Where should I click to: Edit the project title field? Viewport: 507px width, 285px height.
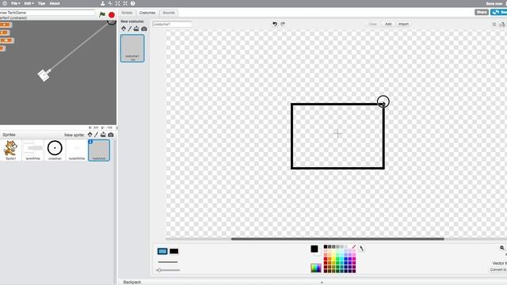(x=48, y=13)
